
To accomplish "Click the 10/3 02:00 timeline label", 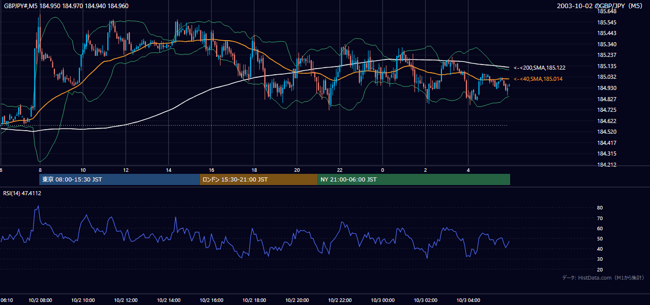I will click(425, 300).
